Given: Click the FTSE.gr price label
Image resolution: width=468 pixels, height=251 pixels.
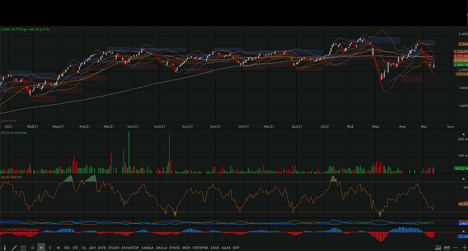Looking at the screenshot, I should coord(25,29).
